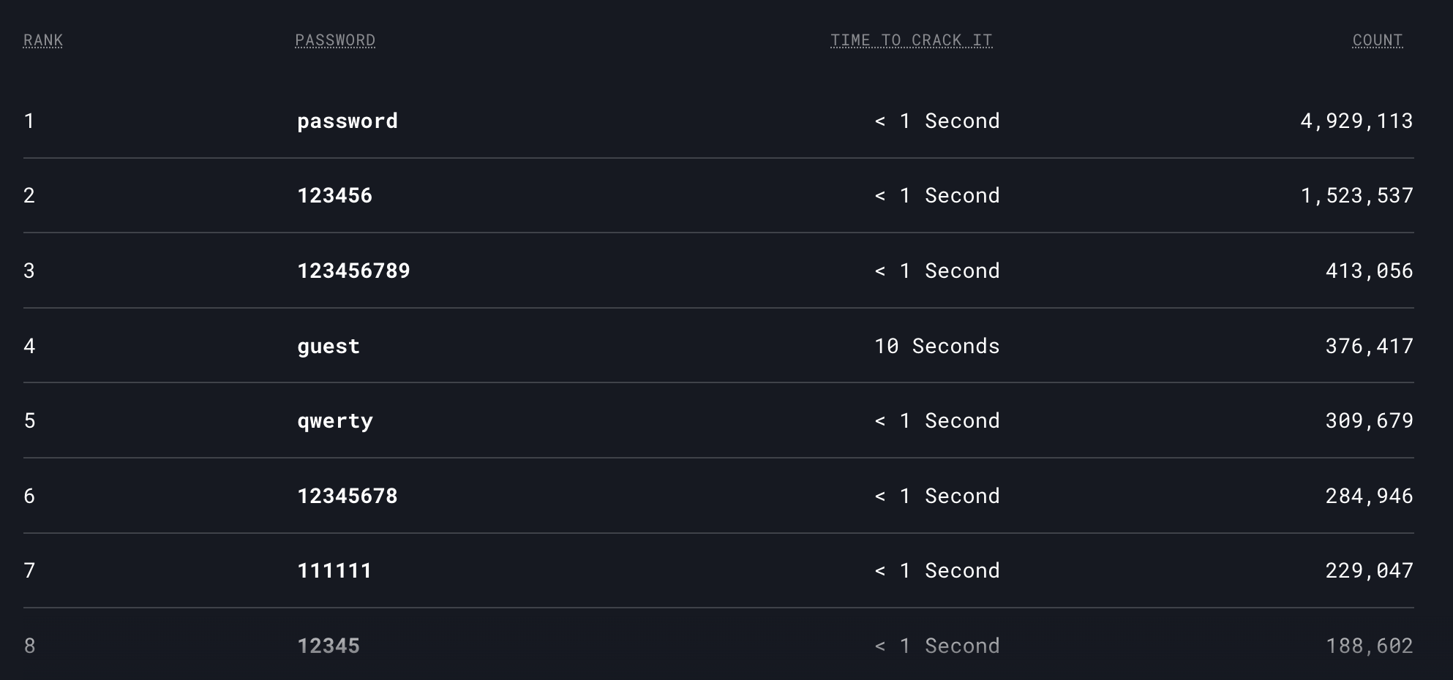Select the '123456' password entry
The width and height of the screenshot is (1453, 680).
coord(334,196)
